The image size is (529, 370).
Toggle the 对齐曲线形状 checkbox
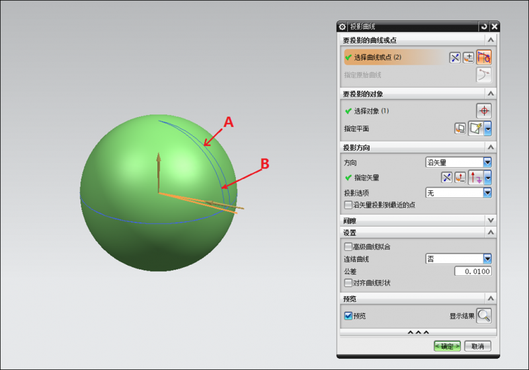[x=348, y=283]
